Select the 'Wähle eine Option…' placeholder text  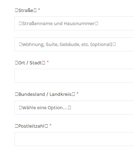[x=45, y=108]
